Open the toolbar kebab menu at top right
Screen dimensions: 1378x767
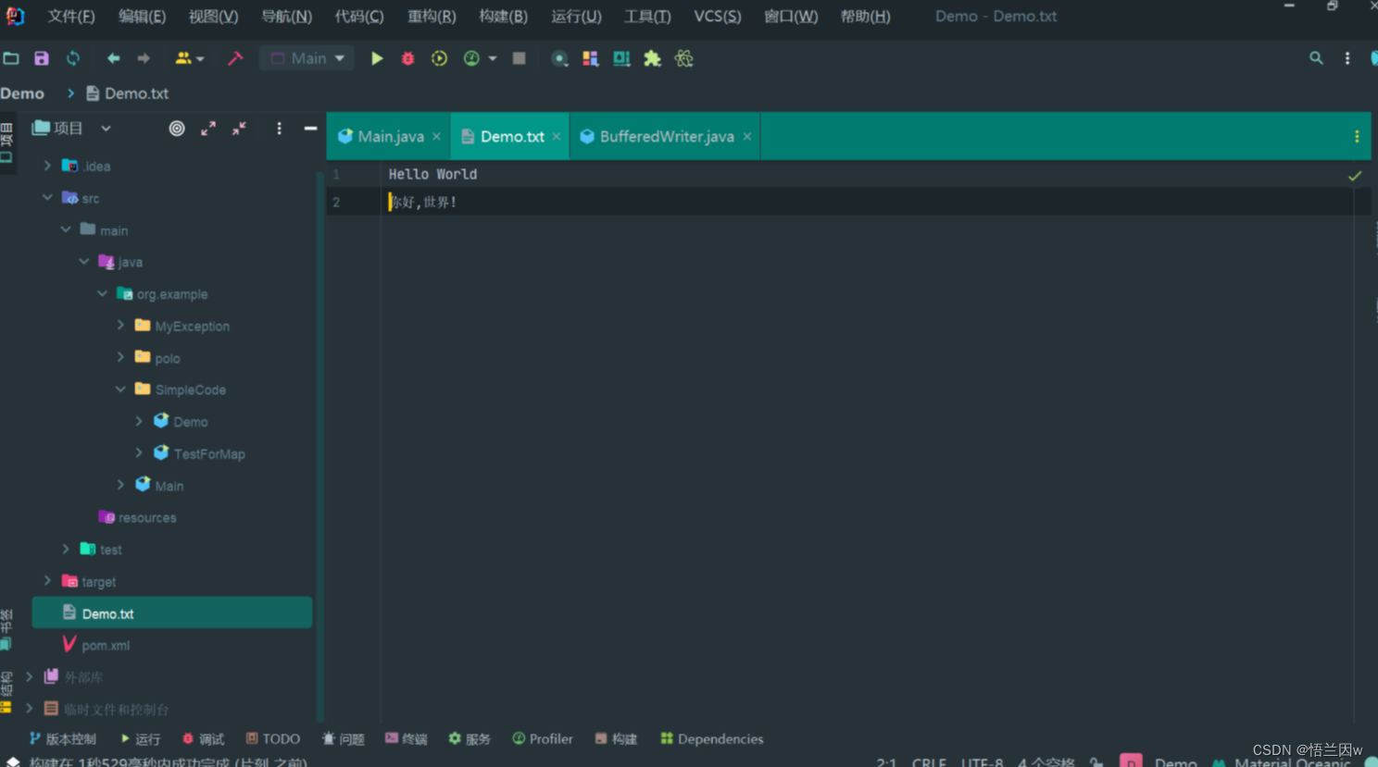click(1347, 58)
